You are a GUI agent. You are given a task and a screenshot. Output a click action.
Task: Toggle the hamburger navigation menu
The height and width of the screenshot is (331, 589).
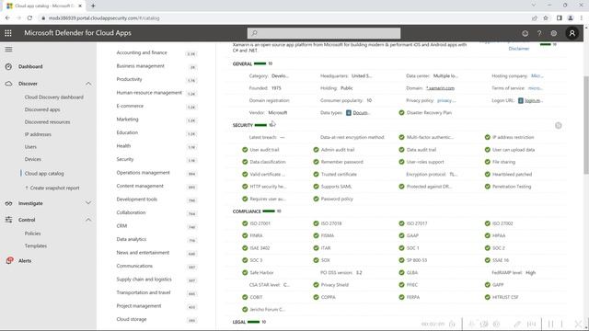[x=8, y=49]
